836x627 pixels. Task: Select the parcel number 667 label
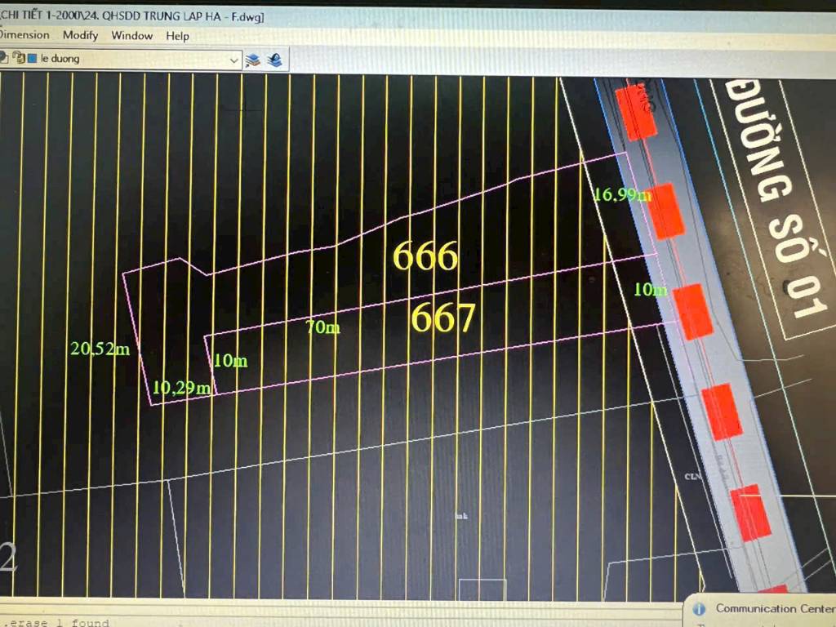point(442,318)
